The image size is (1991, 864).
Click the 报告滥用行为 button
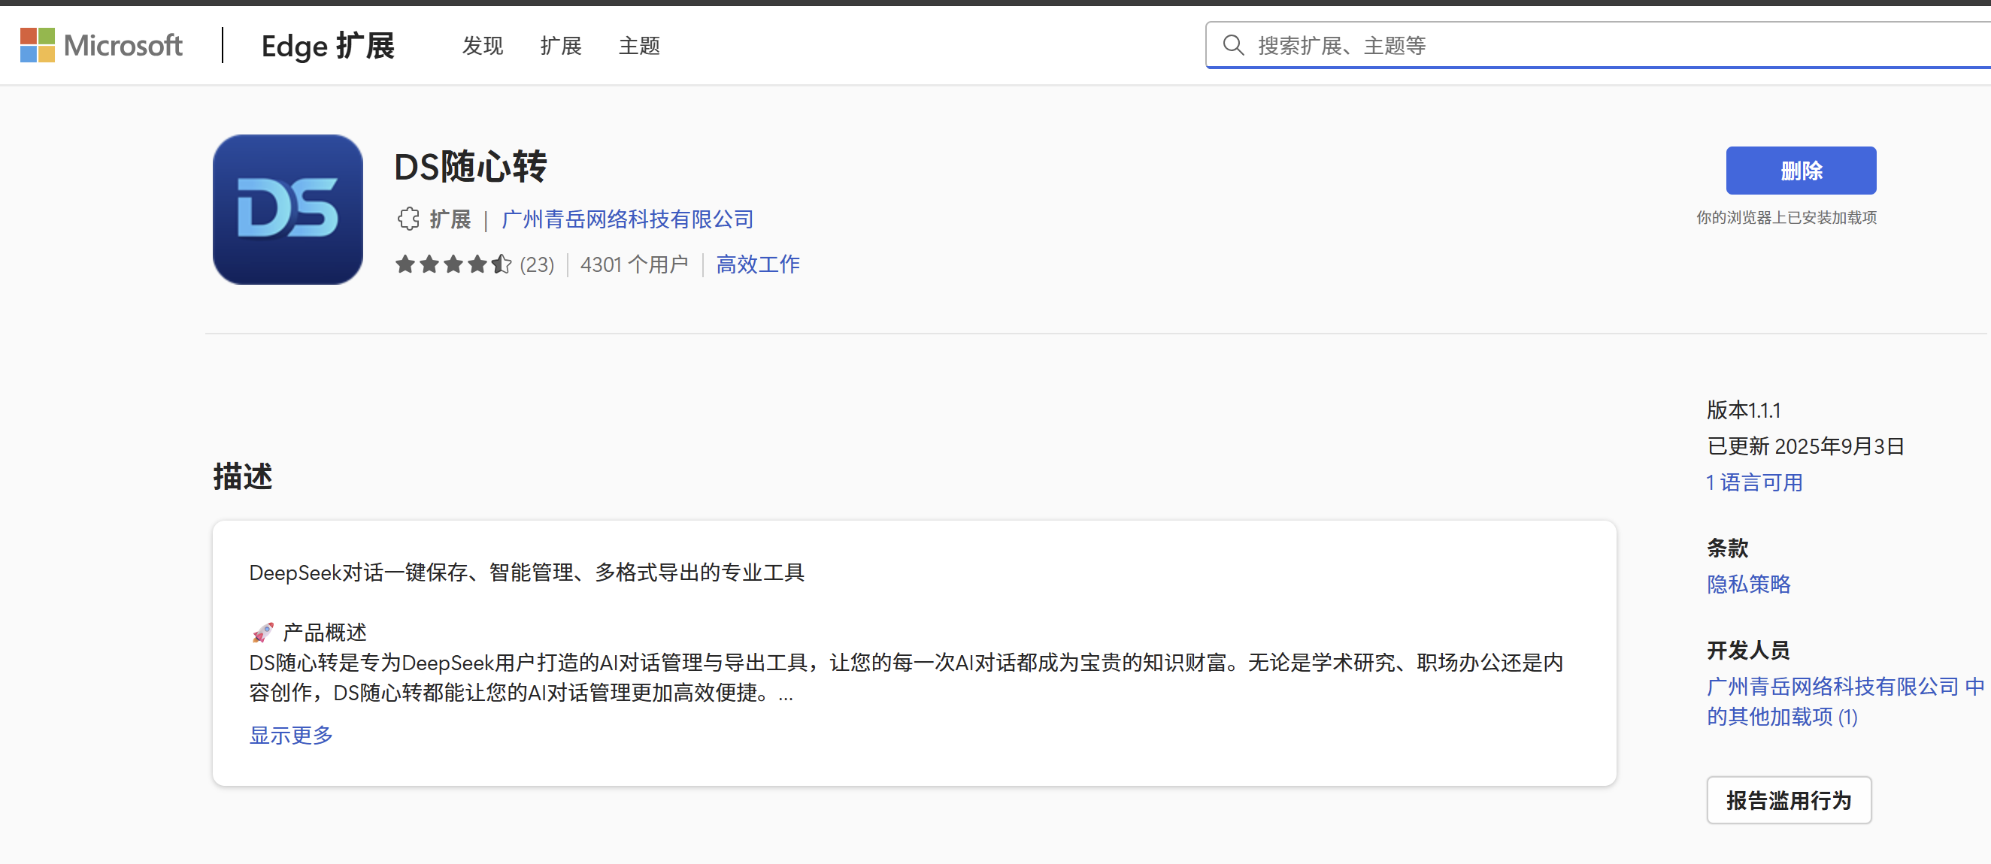click(x=1788, y=800)
